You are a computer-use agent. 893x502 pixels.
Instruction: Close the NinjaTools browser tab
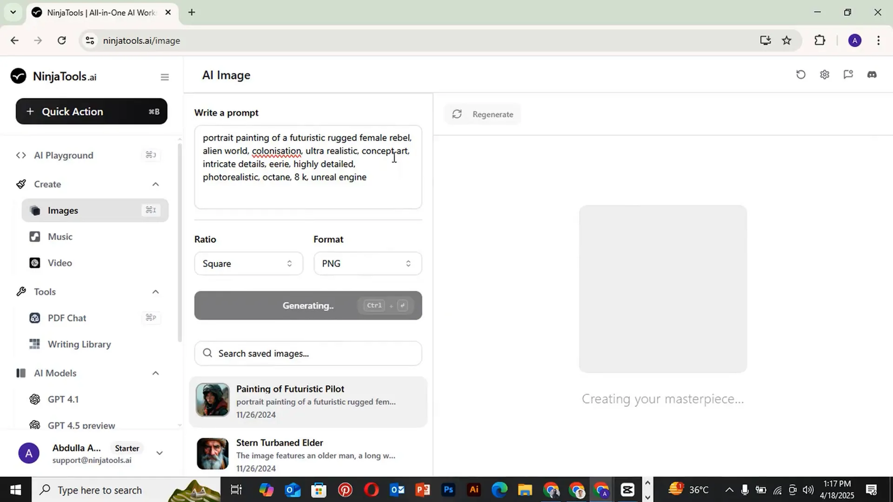168,12
